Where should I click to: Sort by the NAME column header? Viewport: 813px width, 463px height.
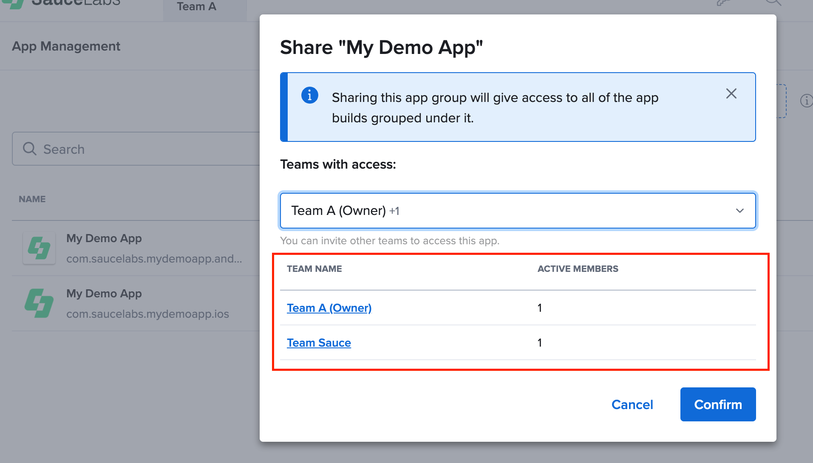click(32, 199)
